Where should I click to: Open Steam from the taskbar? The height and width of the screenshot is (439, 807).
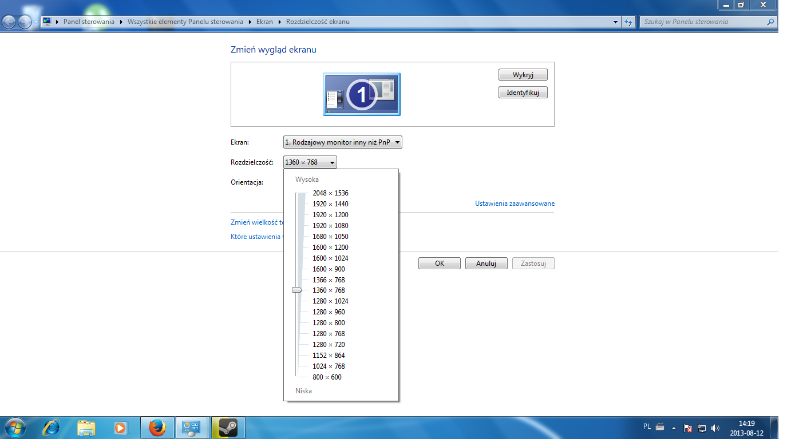pos(228,427)
